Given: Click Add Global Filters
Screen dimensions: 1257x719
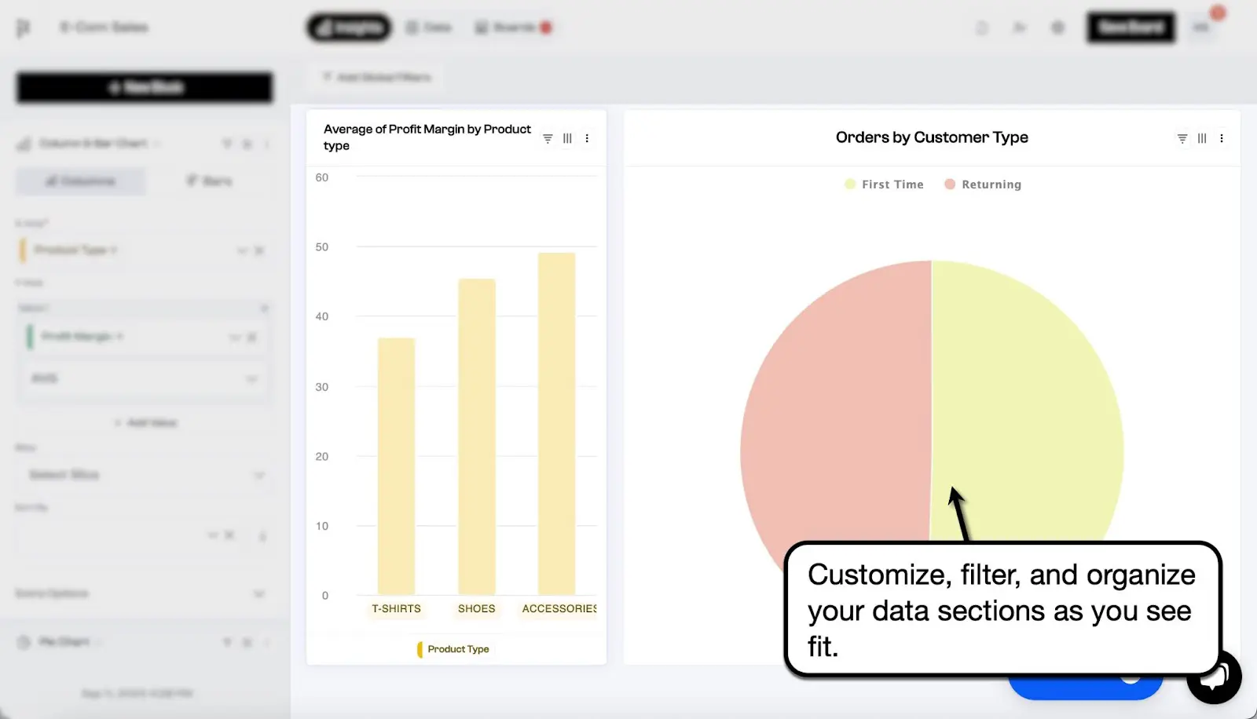Looking at the screenshot, I should click(x=377, y=77).
